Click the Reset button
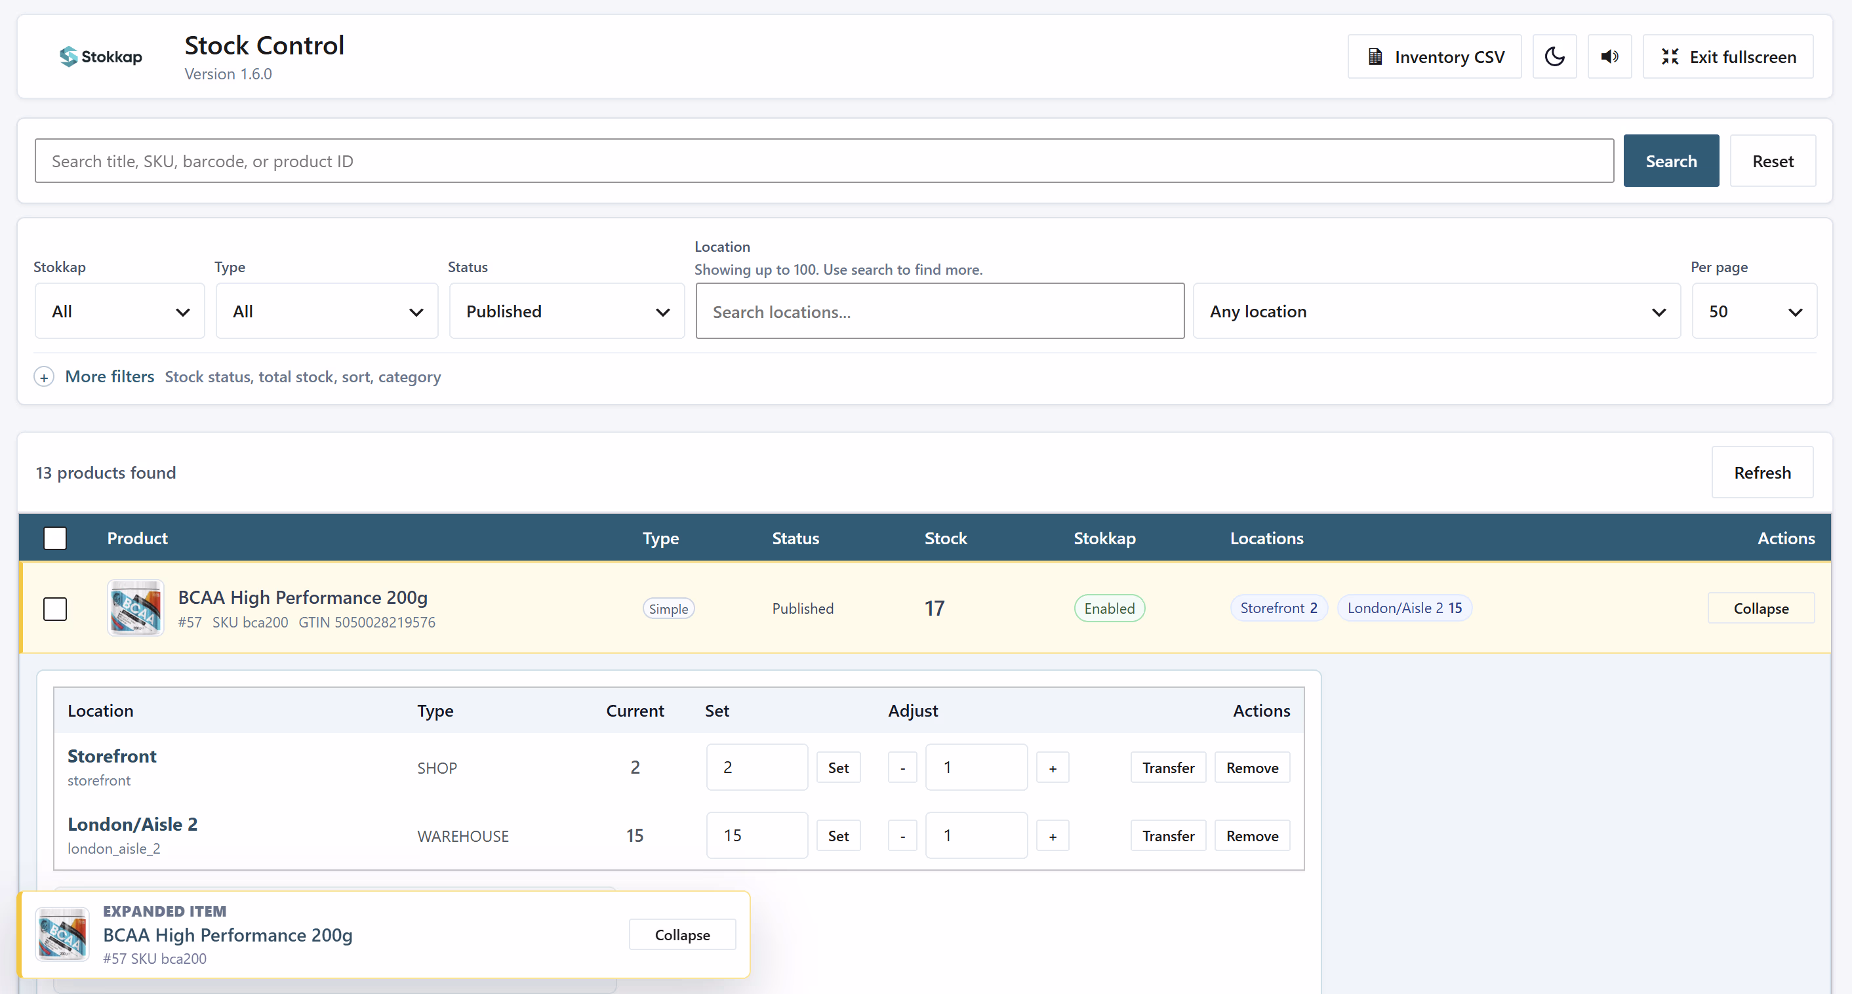Viewport: 1852px width, 994px height. pyautogui.click(x=1772, y=161)
